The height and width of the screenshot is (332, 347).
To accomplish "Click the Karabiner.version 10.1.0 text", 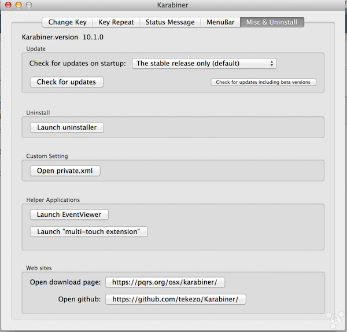I will tap(62, 37).
